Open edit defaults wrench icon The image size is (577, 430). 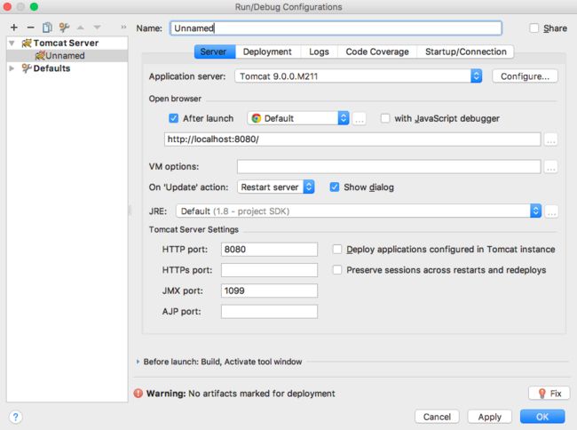64,28
